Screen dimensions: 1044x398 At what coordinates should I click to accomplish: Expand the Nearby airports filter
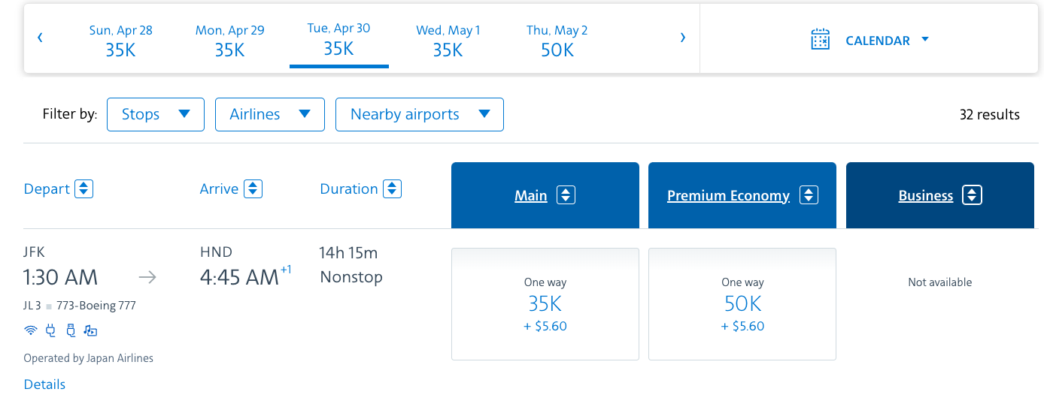tap(420, 114)
